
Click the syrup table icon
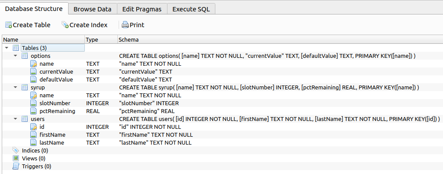pyautogui.click(x=25, y=87)
